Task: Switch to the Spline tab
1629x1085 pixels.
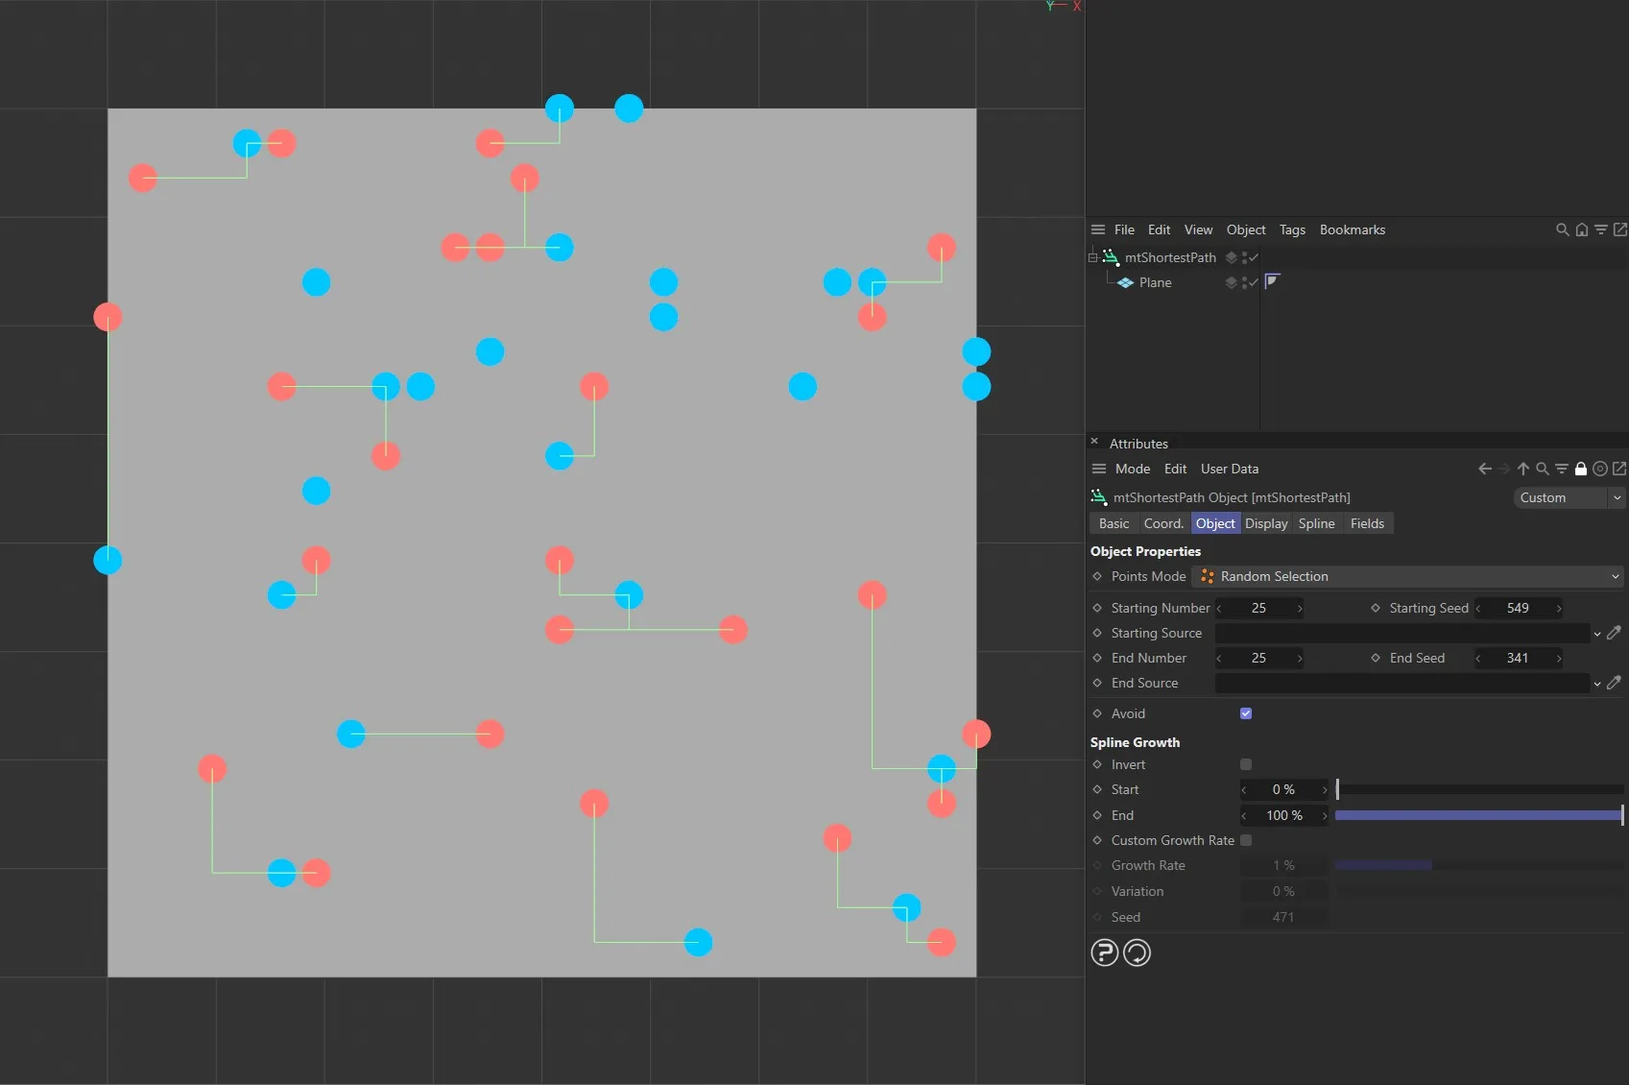Action: 1316,523
